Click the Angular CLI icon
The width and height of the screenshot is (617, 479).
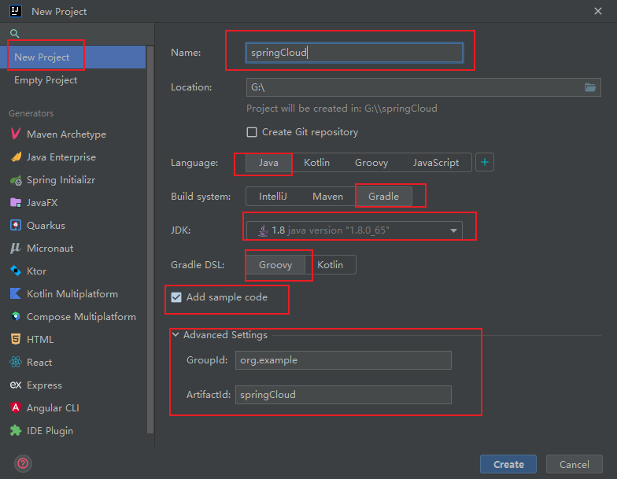point(16,407)
